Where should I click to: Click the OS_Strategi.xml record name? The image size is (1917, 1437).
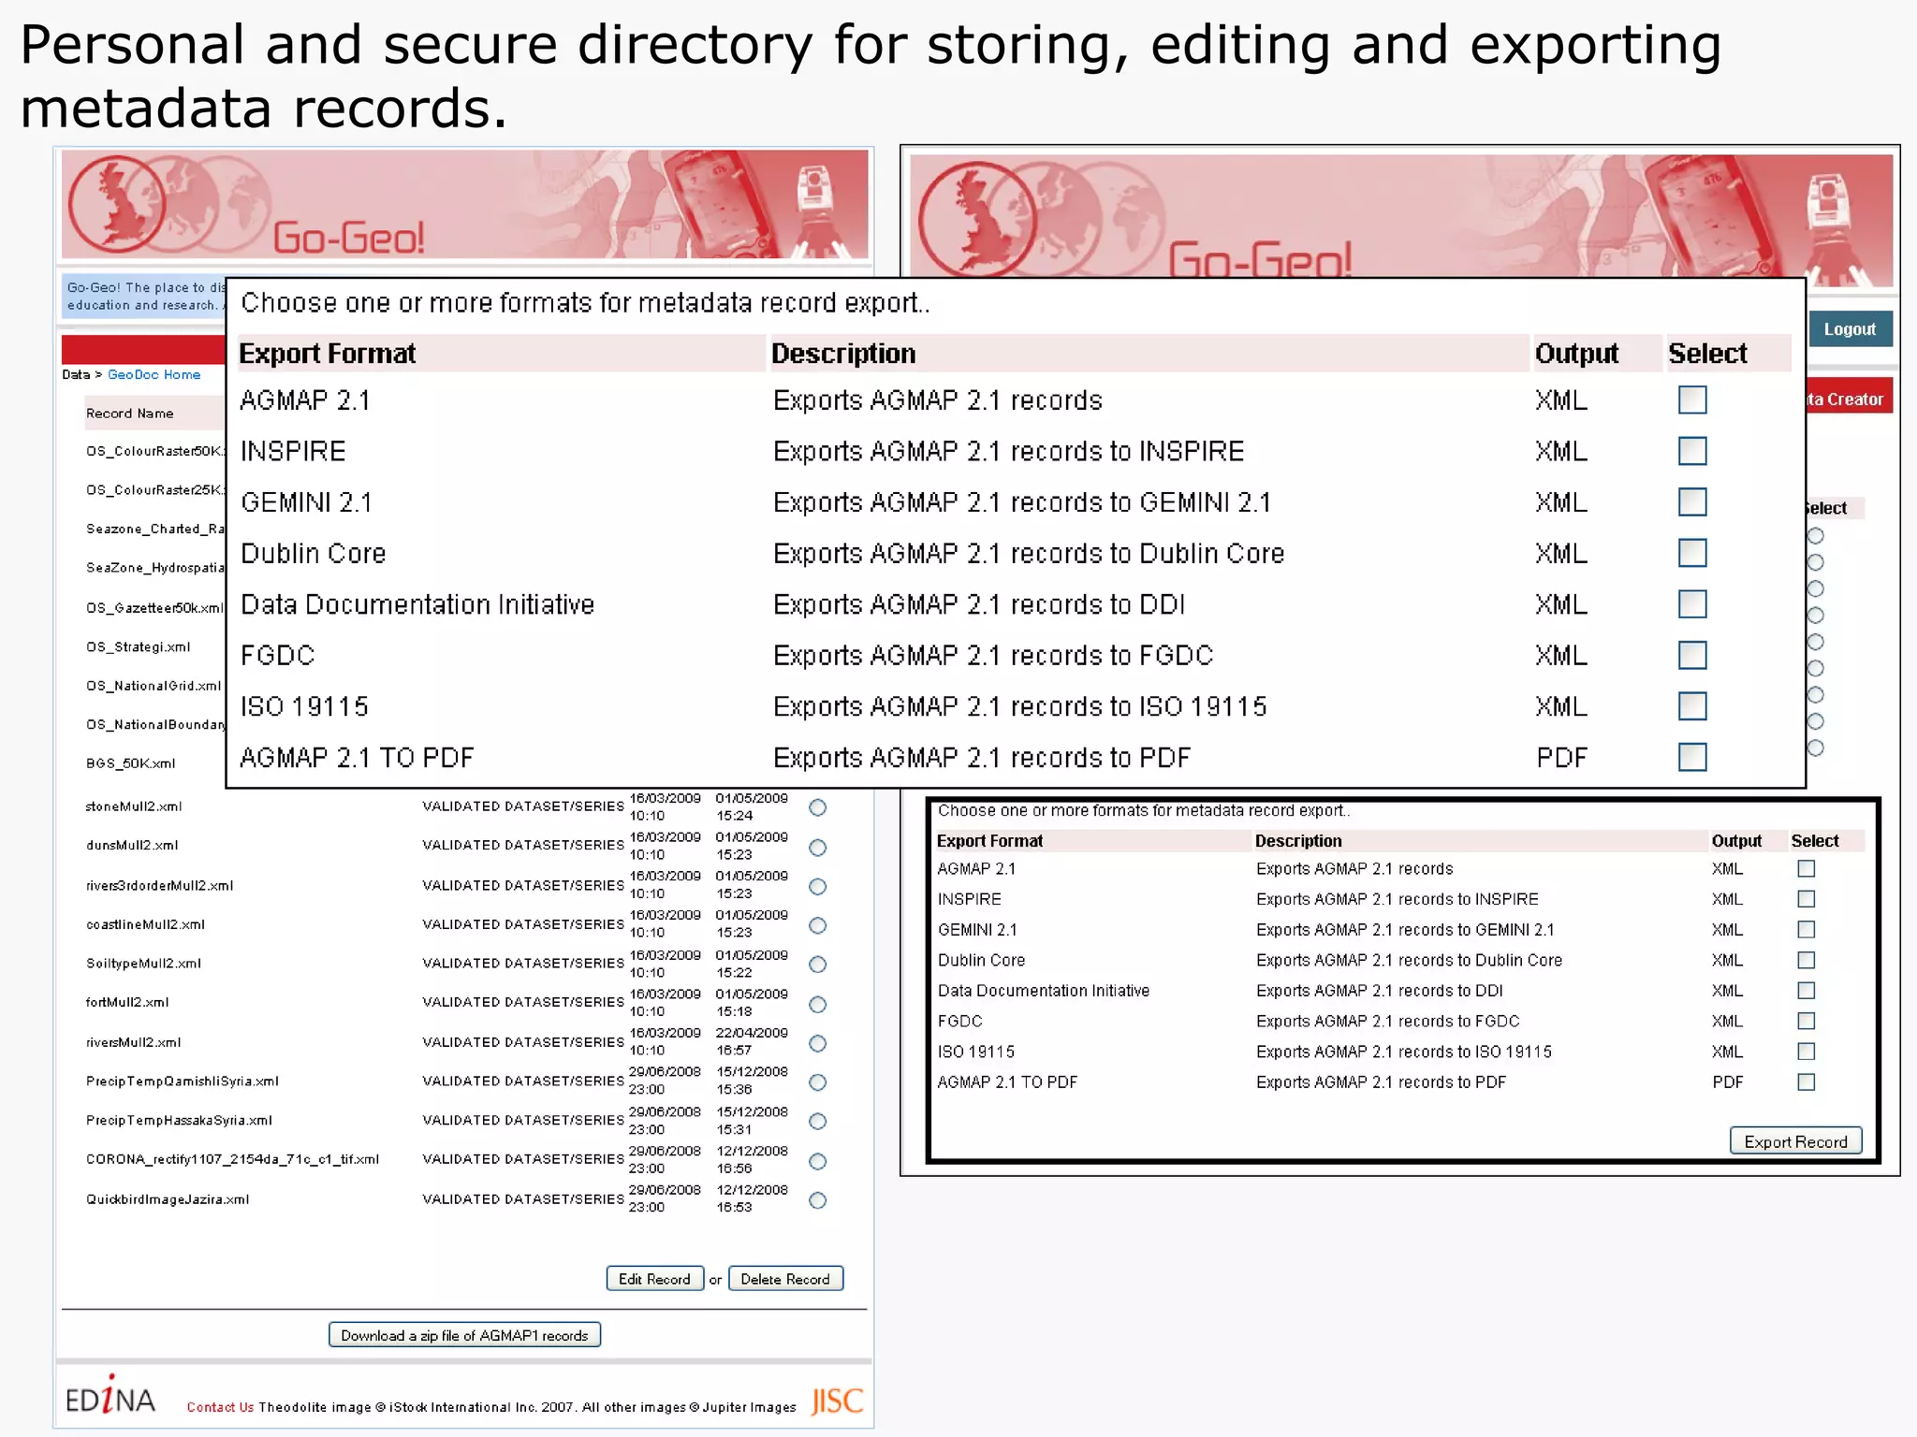pyautogui.click(x=138, y=646)
